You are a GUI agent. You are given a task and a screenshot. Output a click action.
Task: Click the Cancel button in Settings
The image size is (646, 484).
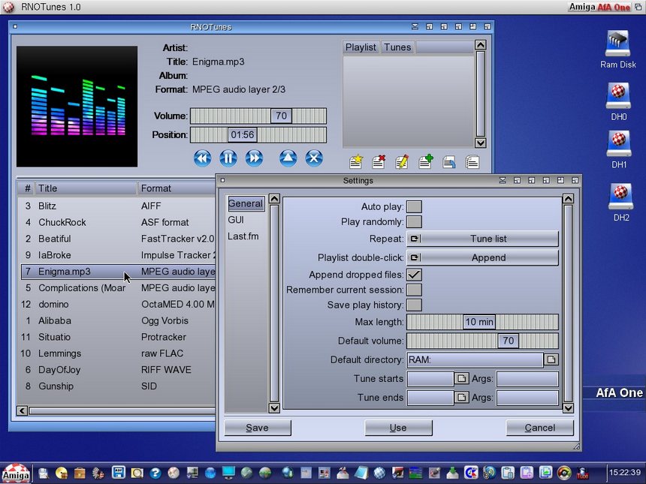tap(539, 428)
